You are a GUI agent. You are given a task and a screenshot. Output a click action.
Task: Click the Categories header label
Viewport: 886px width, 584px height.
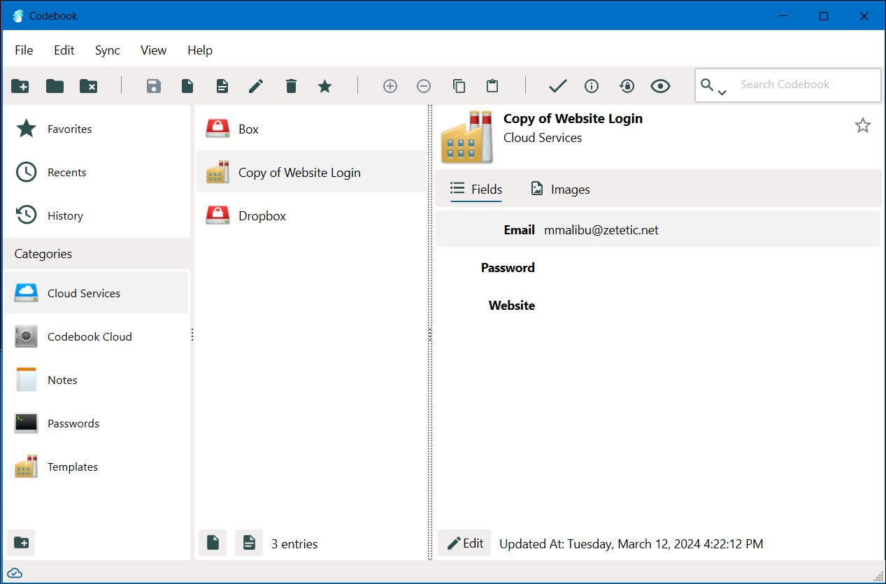click(43, 254)
